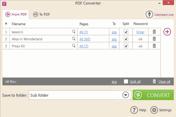Preview Alice in Wonderland with magnifier icon
176x117 pixels.
(74, 39)
